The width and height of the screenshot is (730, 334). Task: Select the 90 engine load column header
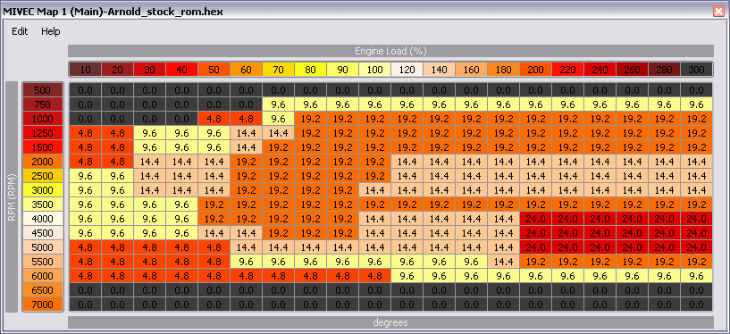(x=342, y=70)
